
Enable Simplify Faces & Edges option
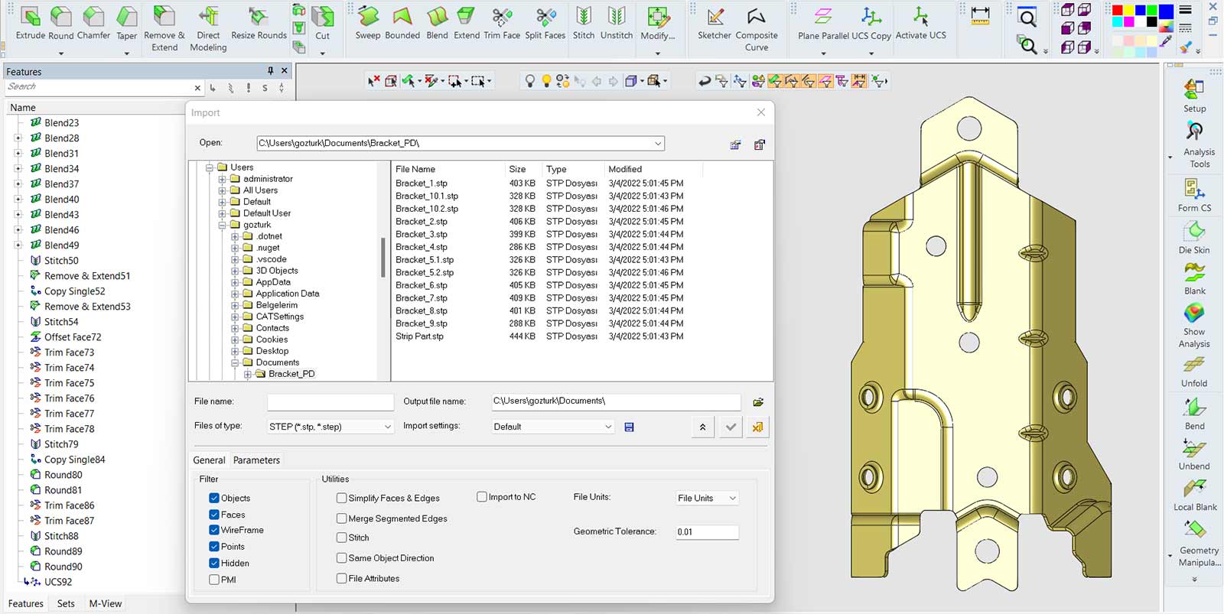coord(342,498)
